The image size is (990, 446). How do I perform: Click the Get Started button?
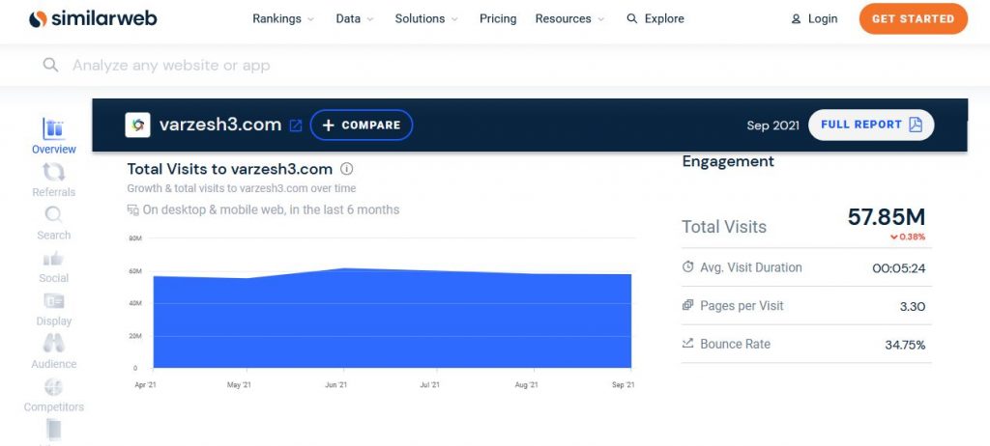coord(913,18)
